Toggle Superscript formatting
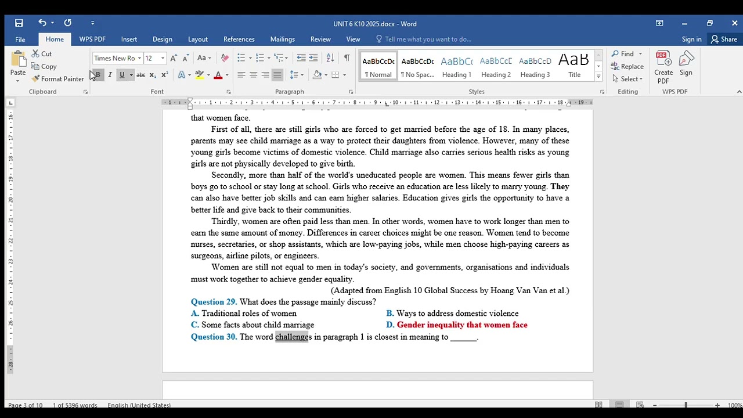Viewport: 743px width, 418px height. click(164, 75)
